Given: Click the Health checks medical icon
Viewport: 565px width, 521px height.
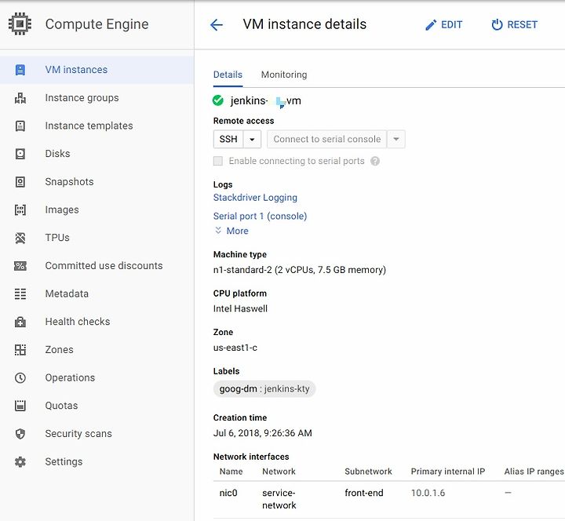Looking at the screenshot, I should point(20,322).
